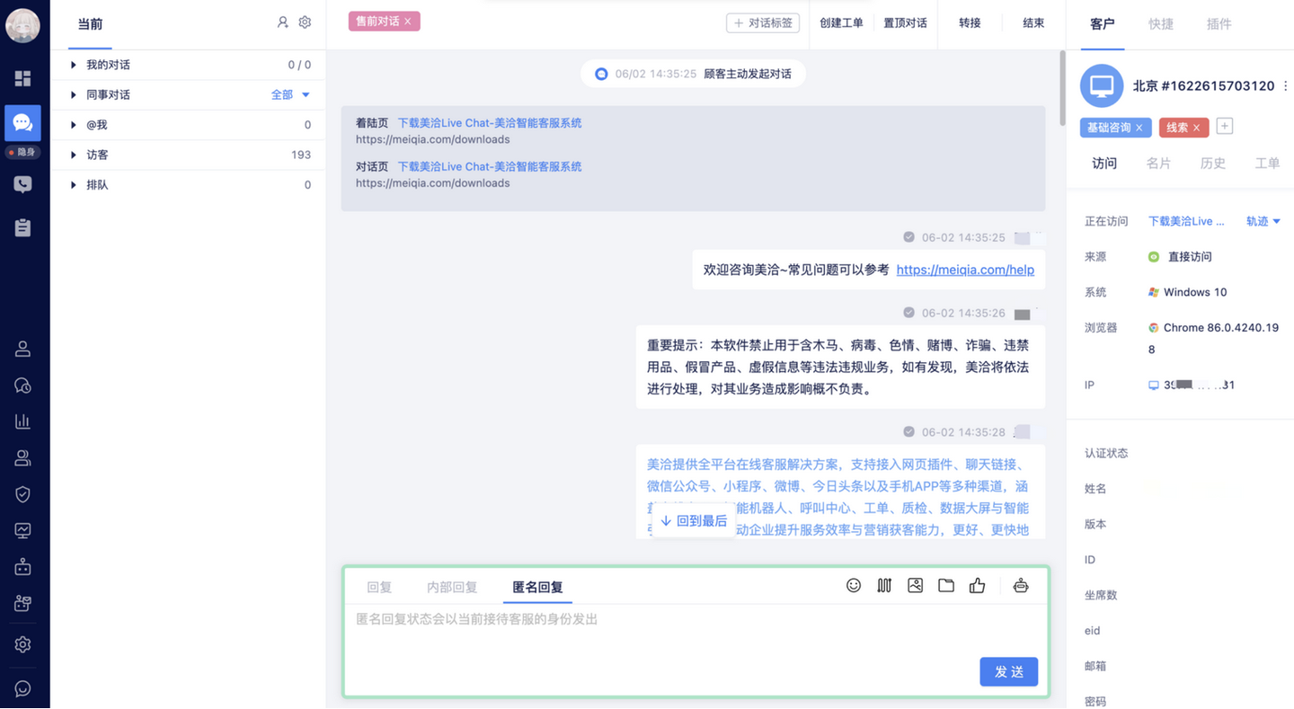Viewport: 1294px width, 709px height.
Task: Open the conversations chat bubble icon
Action: tap(22, 123)
